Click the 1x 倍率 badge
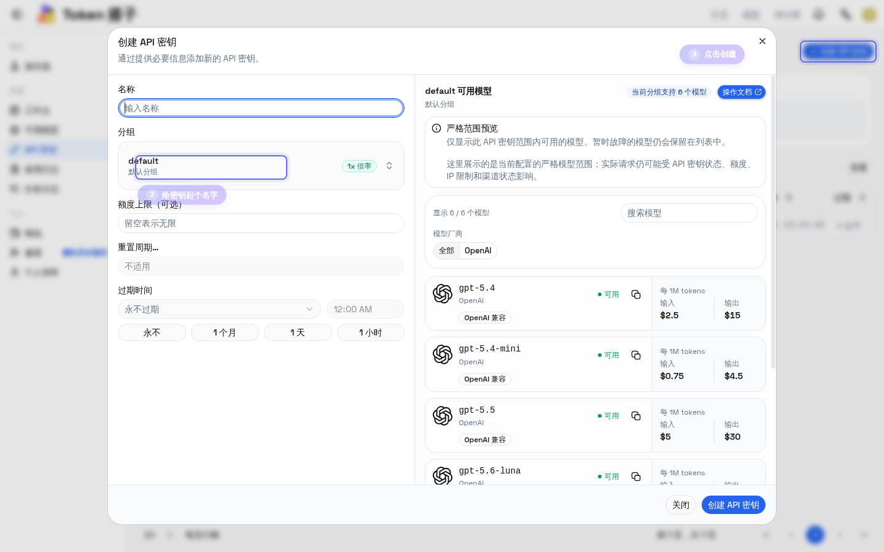This screenshot has width=884, height=552. pyautogui.click(x=359, y=166)
